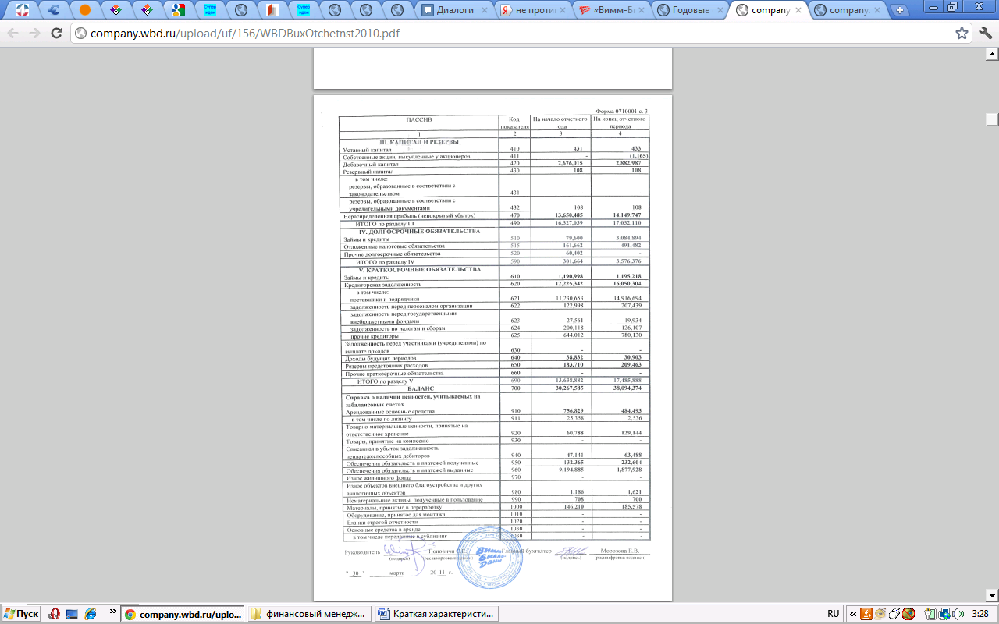Close the Годовые tab
The image size is (999, 624).
click(x=718, y=10)
